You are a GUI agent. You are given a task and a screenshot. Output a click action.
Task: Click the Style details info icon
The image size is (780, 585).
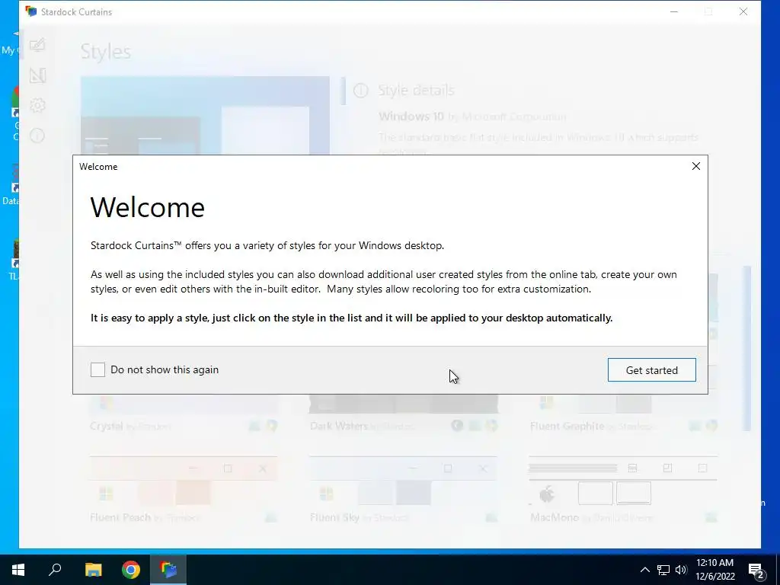360,91
